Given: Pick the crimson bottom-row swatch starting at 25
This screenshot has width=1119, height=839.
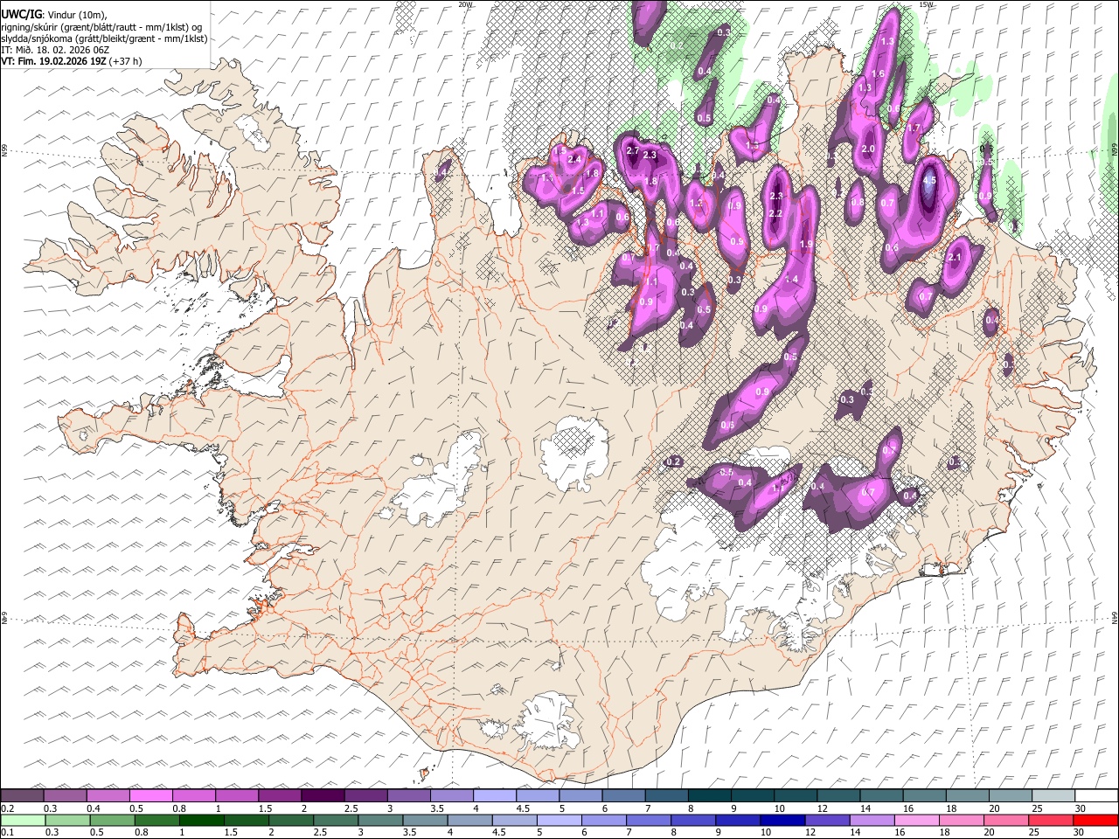Looking at the screenshot, I should coord(1051,821).
